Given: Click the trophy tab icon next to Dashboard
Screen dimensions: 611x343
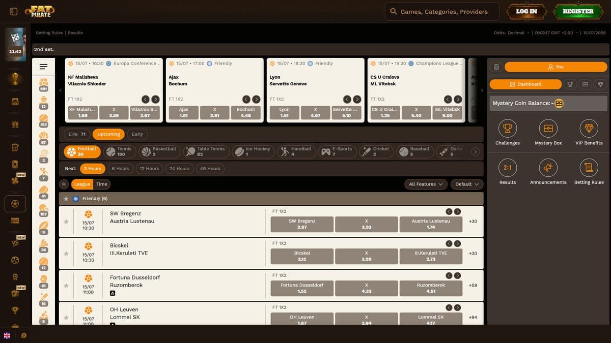Looking at the screenshot, I should (570, 84).
